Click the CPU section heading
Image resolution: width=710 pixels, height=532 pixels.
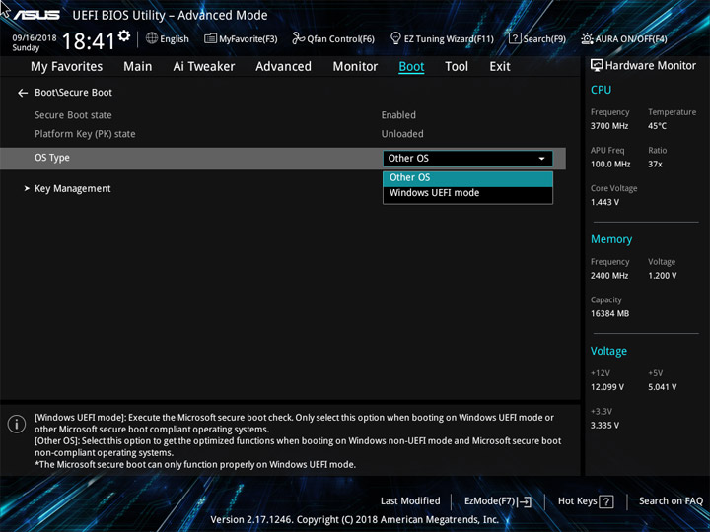click(x=601, y=90)
